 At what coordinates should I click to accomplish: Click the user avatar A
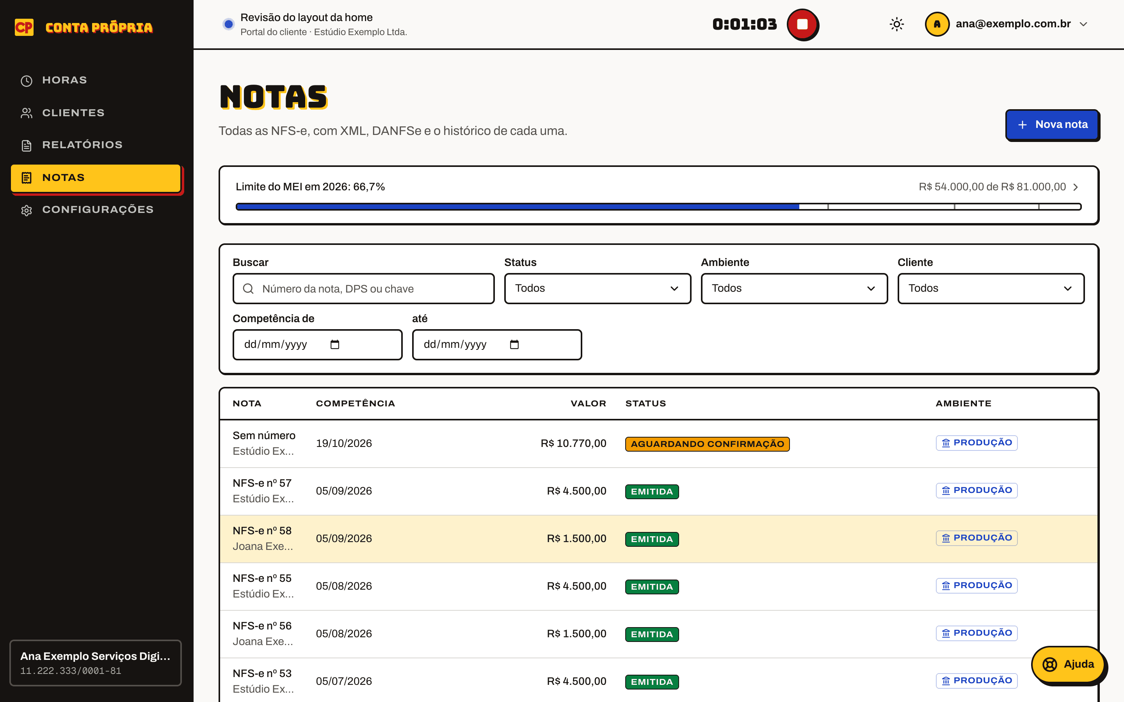(x=937, y=24)
